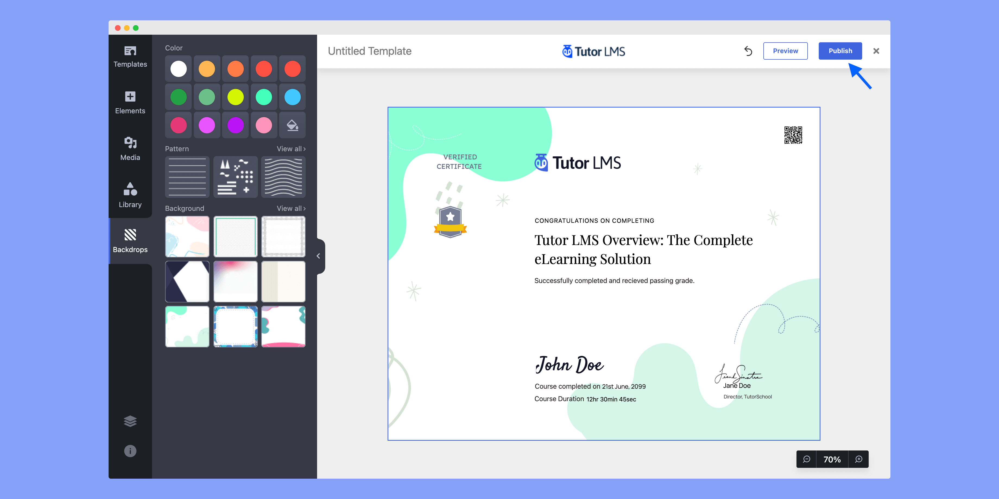Select the pink and teal background
Screen dimensions: 999x499
coord(283,326)
